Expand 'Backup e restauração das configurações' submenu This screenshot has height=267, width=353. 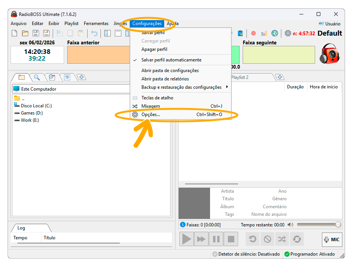point(181,87)
